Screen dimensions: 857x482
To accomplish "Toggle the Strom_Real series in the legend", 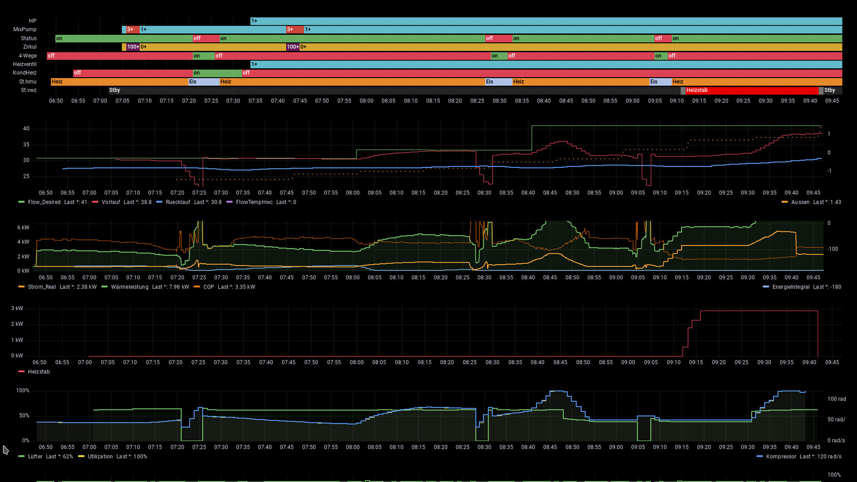I will pos(42,287).
